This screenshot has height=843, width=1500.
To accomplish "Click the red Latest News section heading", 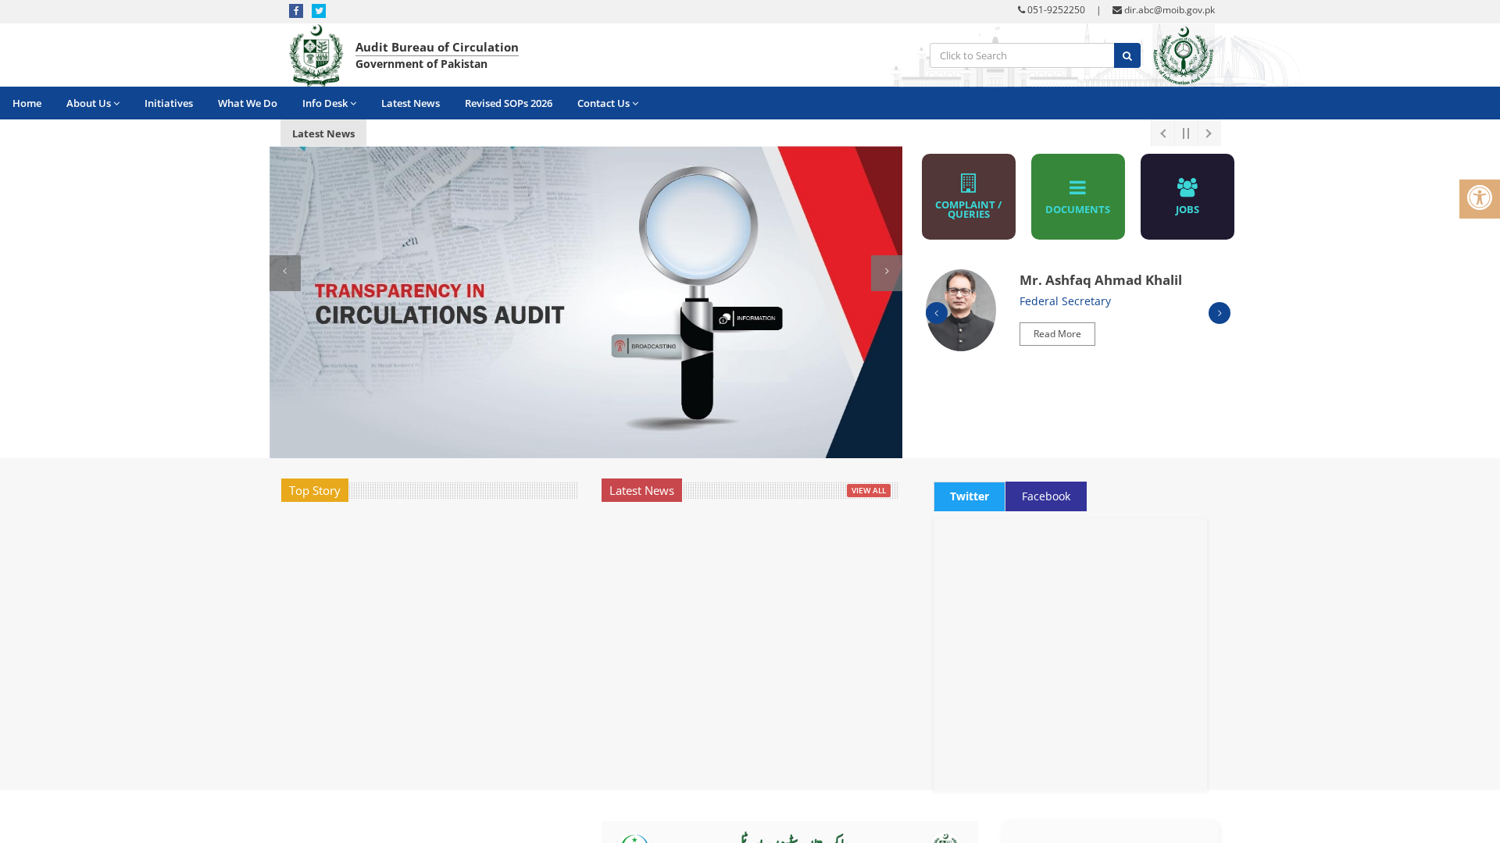I will [x=641, y=490].
